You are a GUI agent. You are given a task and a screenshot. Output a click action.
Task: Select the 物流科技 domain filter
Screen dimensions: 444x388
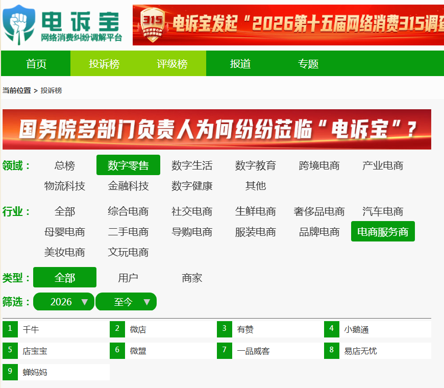pos(65,186)
